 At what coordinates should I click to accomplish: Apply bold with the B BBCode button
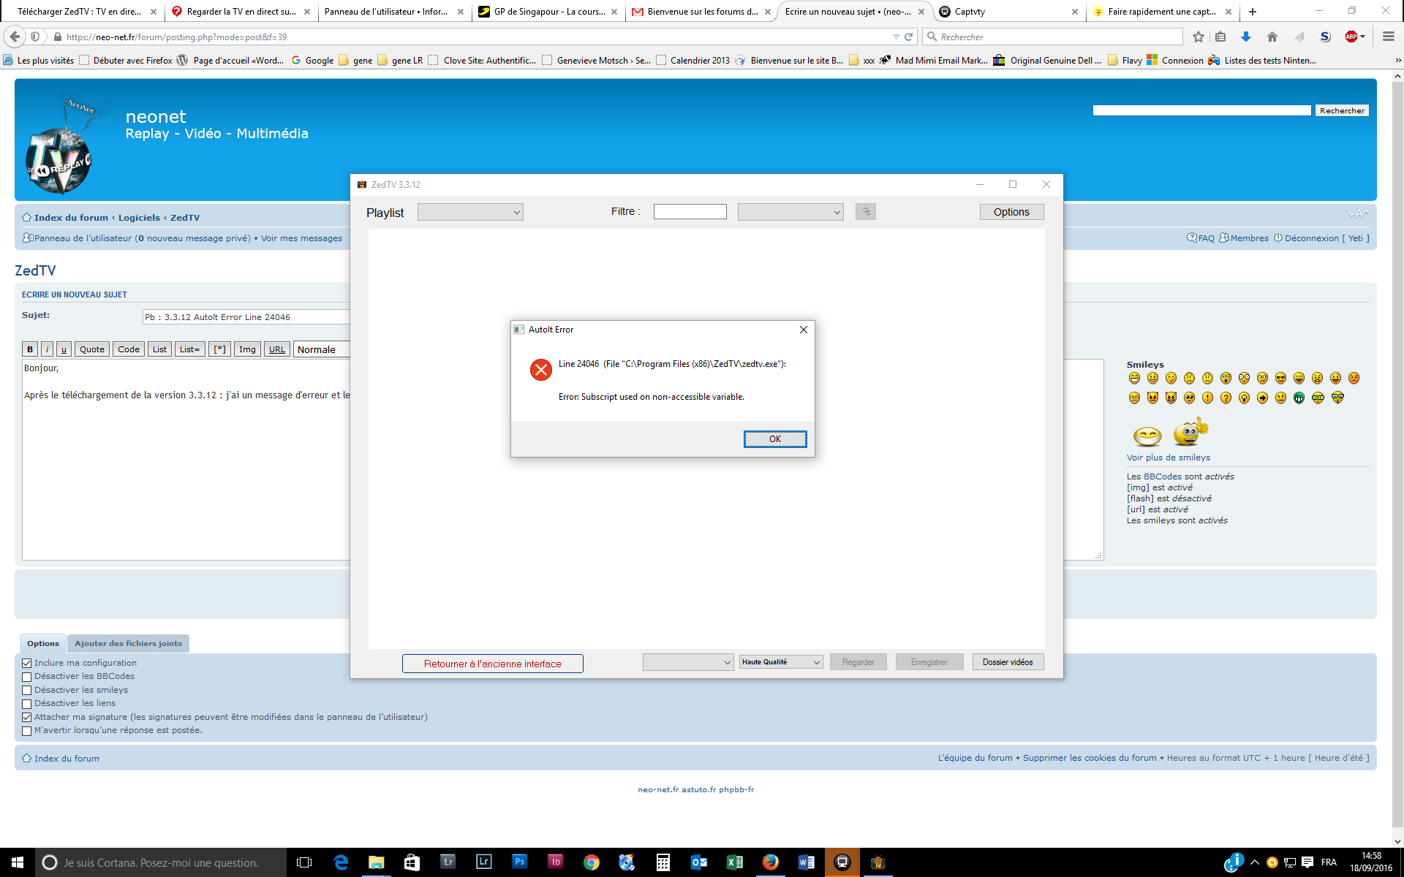click(30, 349)
